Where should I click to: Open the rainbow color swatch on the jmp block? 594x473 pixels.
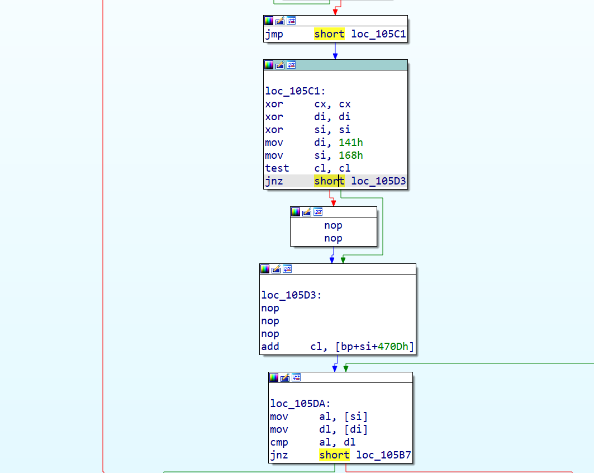[x=269, y=21]
